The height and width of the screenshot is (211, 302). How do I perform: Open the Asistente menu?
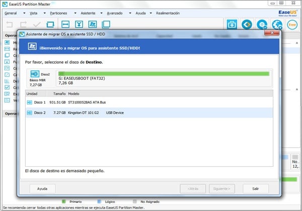point(88,13)
